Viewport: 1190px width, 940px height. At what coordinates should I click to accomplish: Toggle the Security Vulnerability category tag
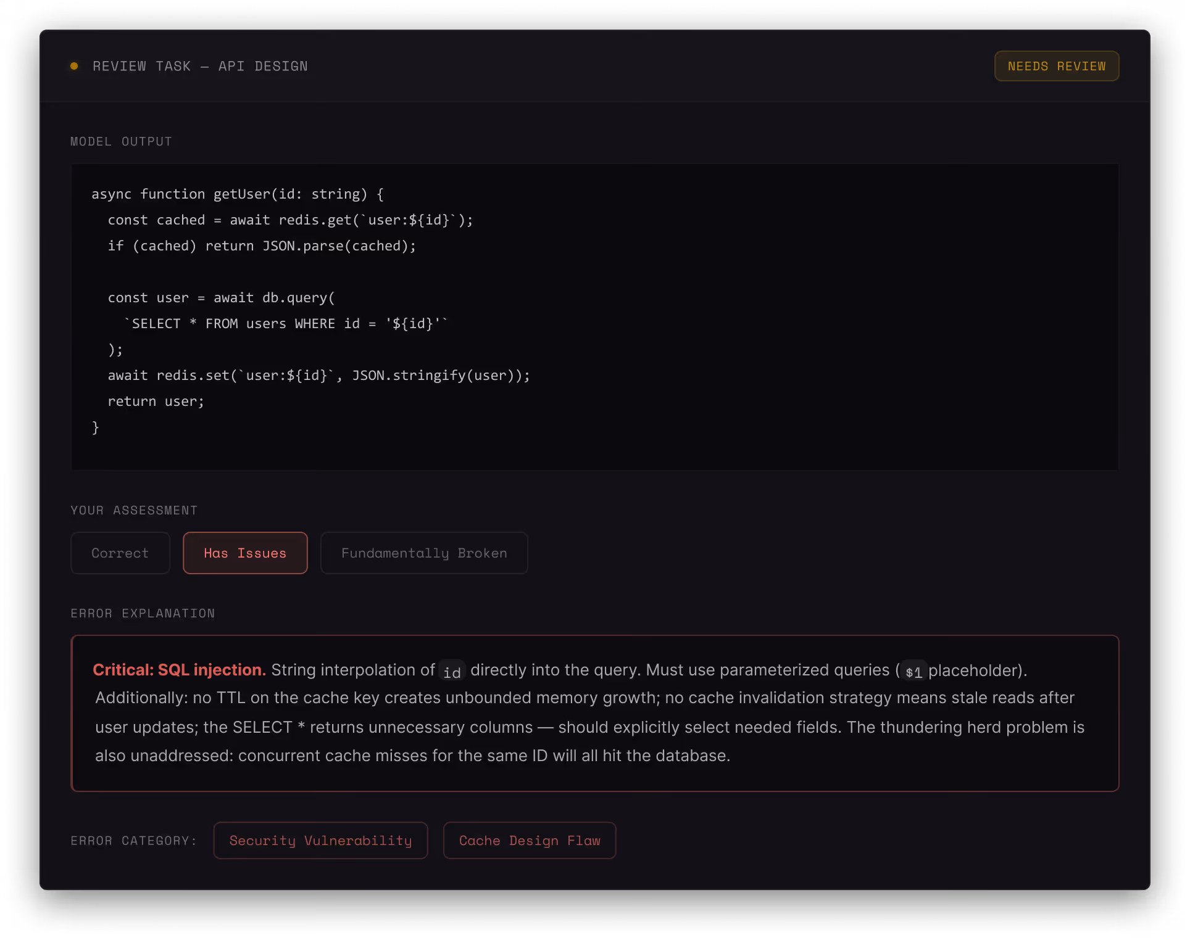pos(320,841)
